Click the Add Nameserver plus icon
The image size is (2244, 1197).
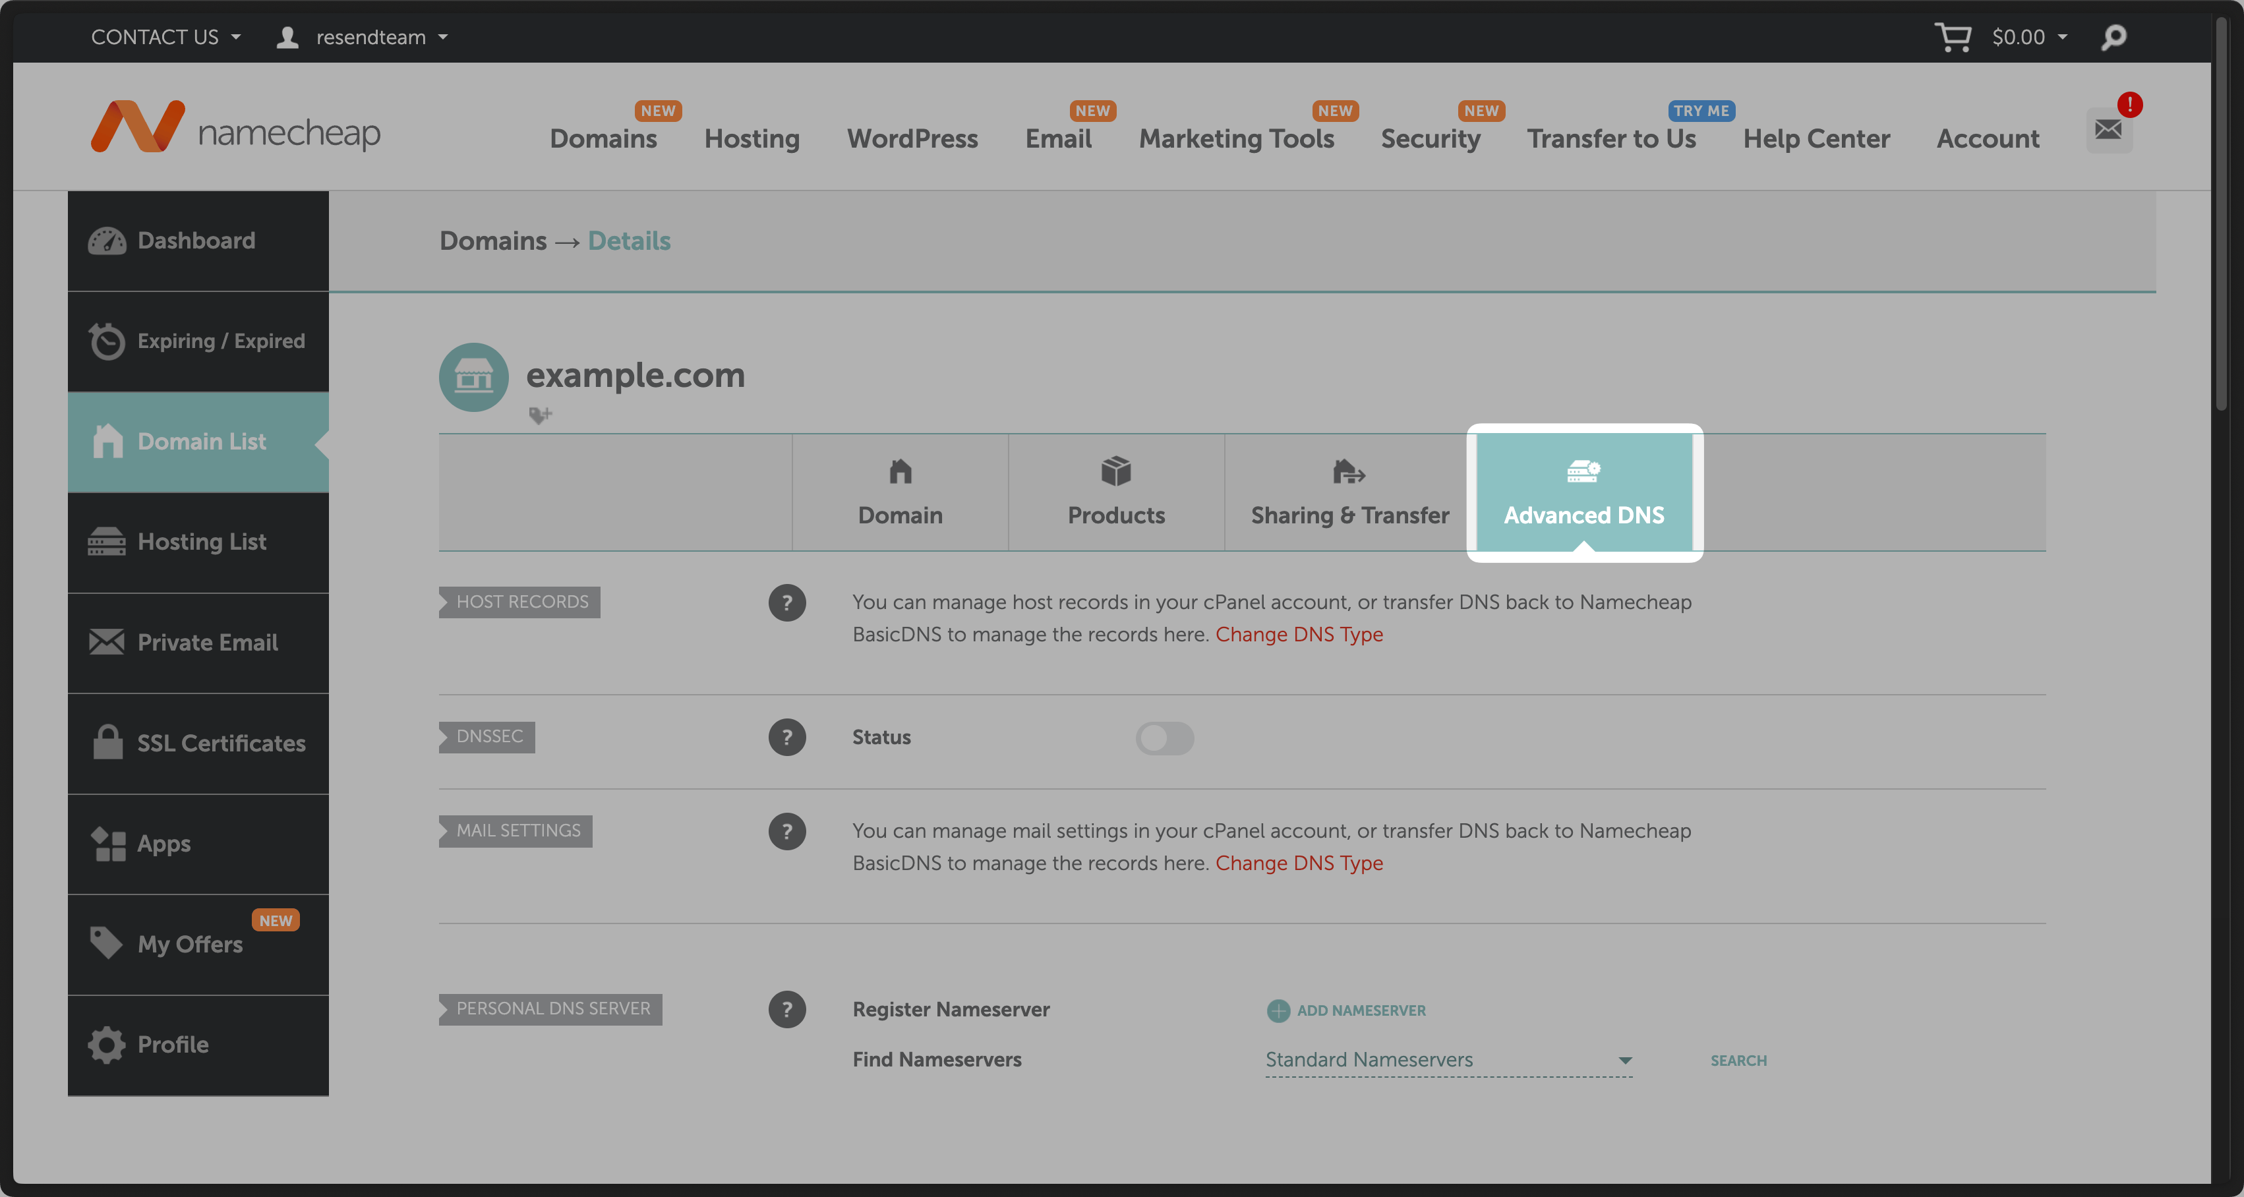click(x=1278, y=1010)
